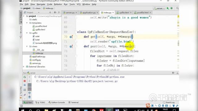The height and width of the screenshot is (111, 198).
Task: Expand the External Libraries node
Action: pos(24,67)
